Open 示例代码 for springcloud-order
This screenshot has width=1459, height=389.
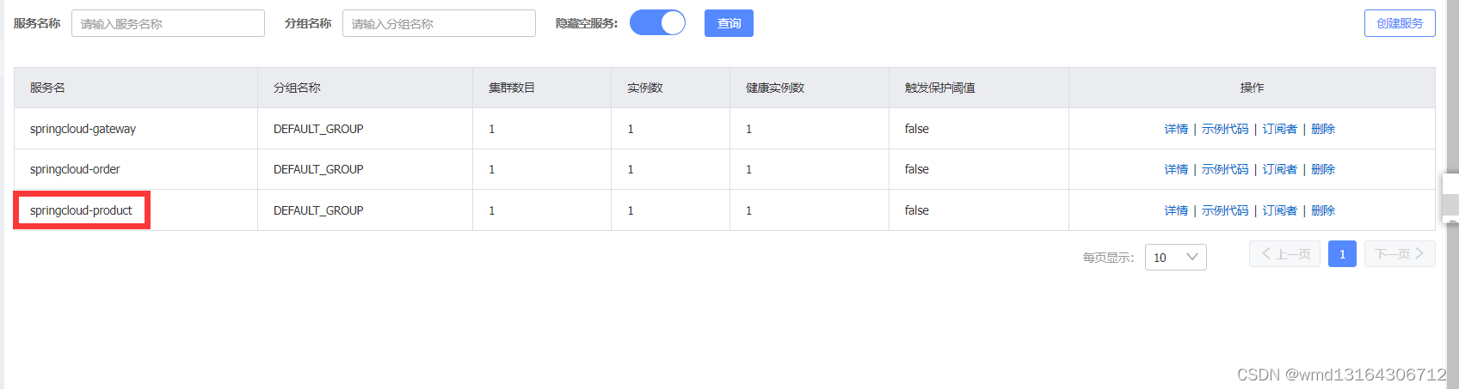1225,169
